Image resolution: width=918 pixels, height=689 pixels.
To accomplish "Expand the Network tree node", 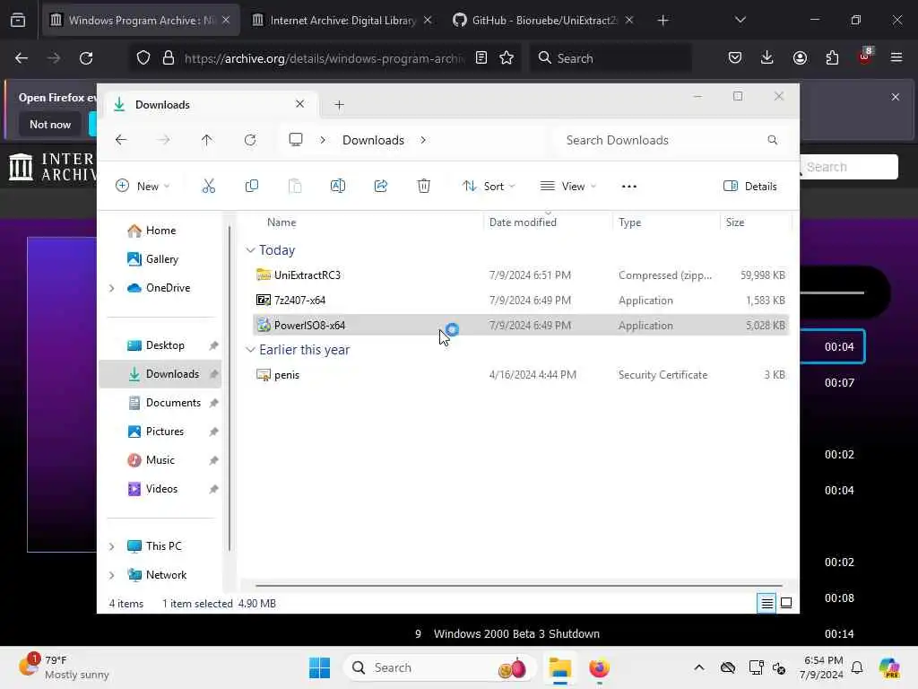I will (x=112, y=575).
